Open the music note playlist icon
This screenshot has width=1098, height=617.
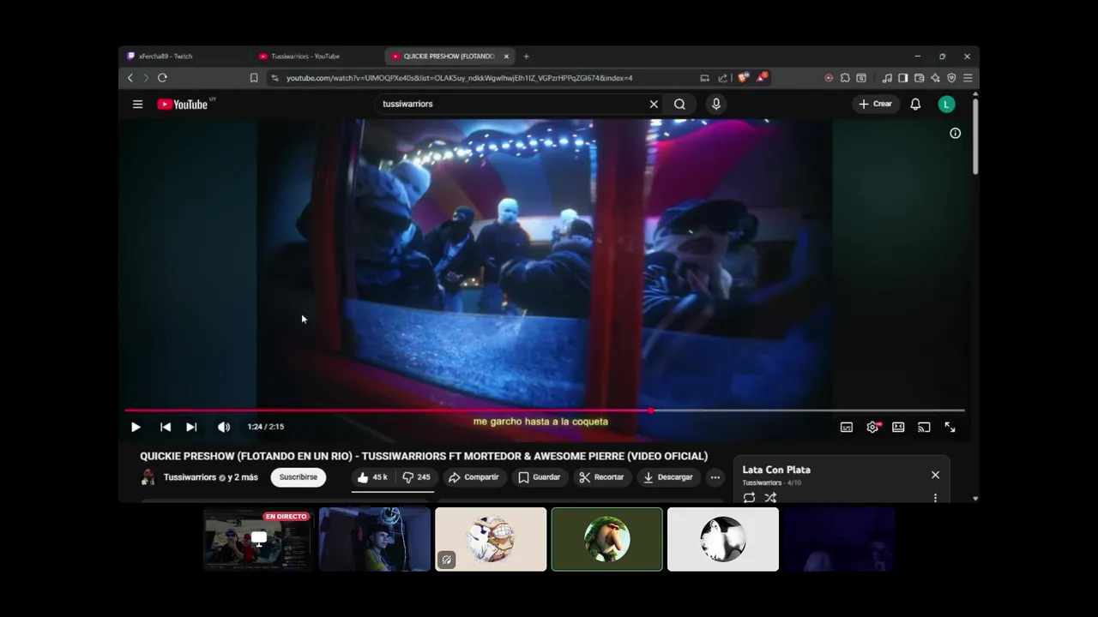[887, 78]
